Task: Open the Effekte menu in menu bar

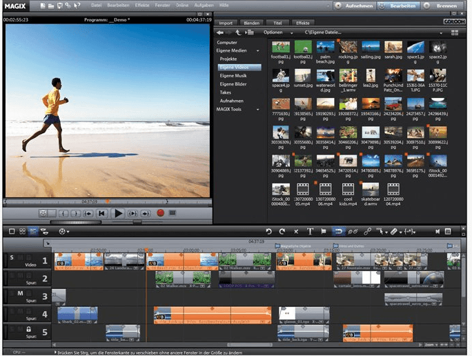Action: pyautogui.click(x=142, y=5)
